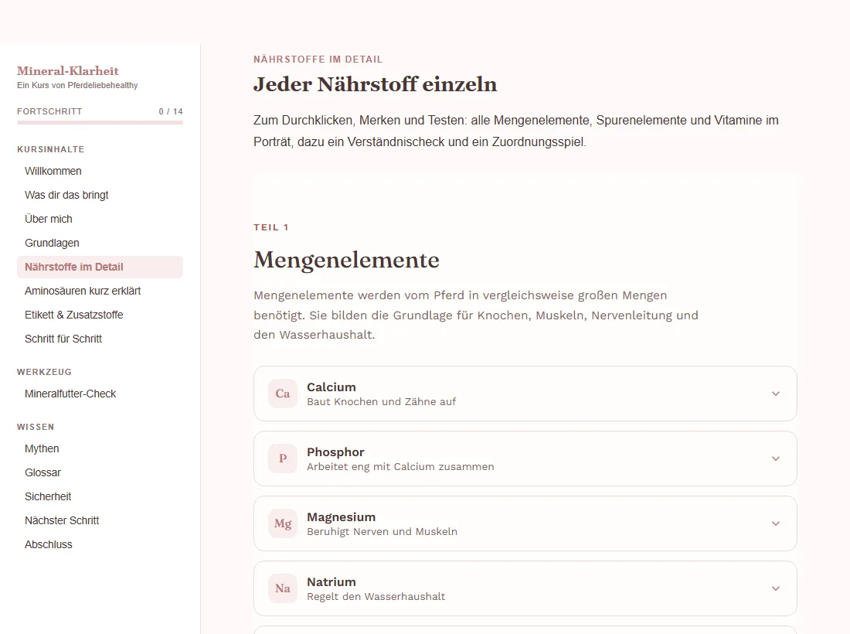Image resolution: width=850 pixels, height=634 pixels.
Task: Click the P symbol badge for Phosphor
Action: [x=282, y=458]
